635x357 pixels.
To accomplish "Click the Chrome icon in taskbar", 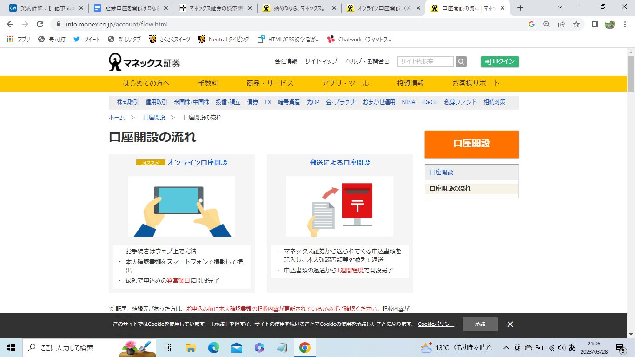I will pos(304,348).
